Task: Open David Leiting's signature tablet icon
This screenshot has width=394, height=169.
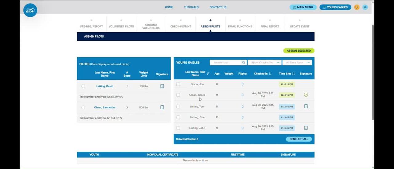Action: [162, 86]
